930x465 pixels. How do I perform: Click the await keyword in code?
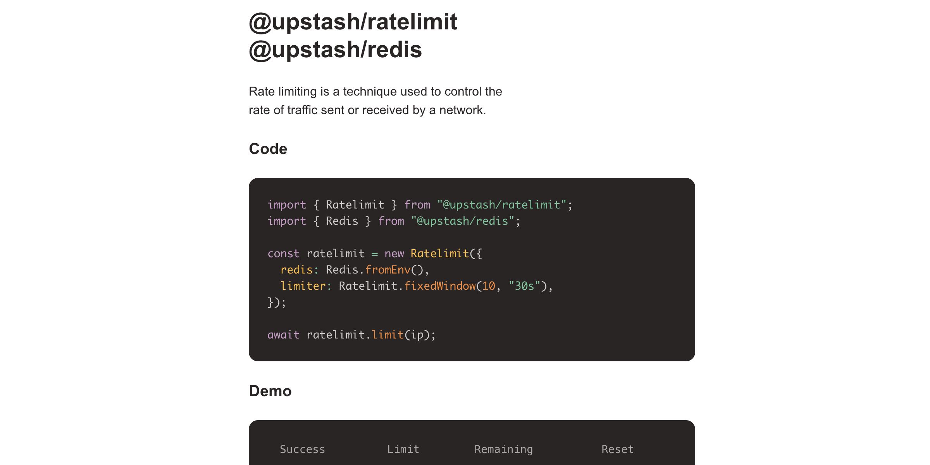pos(284,335)
